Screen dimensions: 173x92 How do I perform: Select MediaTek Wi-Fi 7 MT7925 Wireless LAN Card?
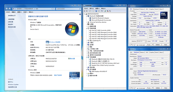click(x=105, y=63)
